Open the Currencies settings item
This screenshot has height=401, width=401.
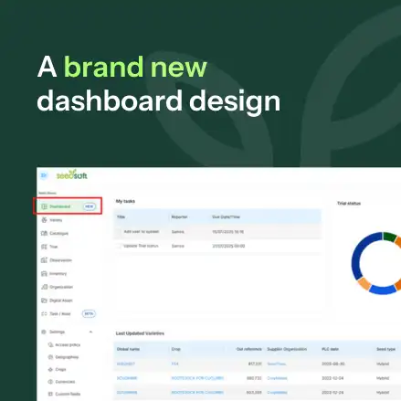[61, 382]
